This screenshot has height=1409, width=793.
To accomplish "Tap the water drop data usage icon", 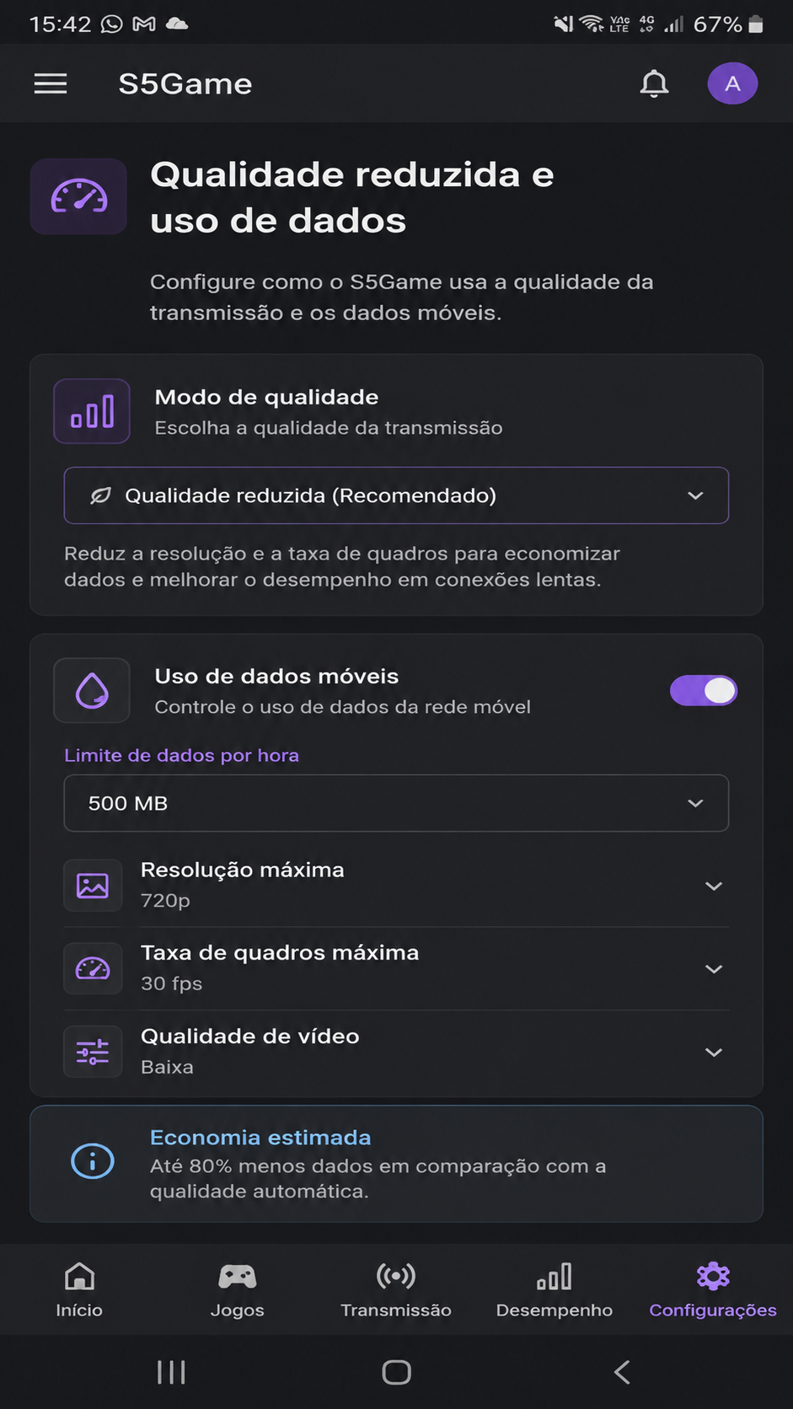I will [x=92, y=690].
